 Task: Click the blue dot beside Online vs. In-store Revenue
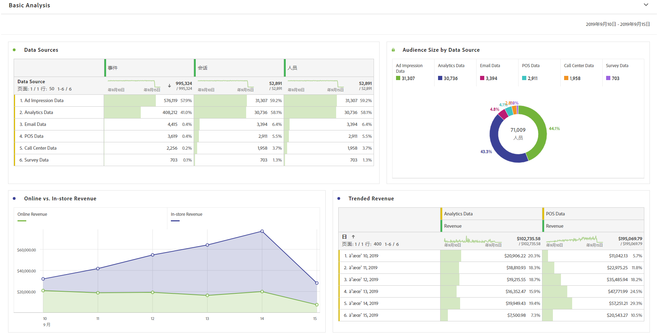(14, 199)
